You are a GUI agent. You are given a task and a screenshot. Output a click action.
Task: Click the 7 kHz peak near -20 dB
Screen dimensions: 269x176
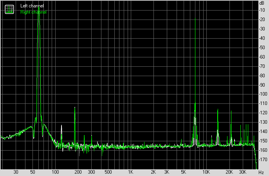(x=195, y=18)
